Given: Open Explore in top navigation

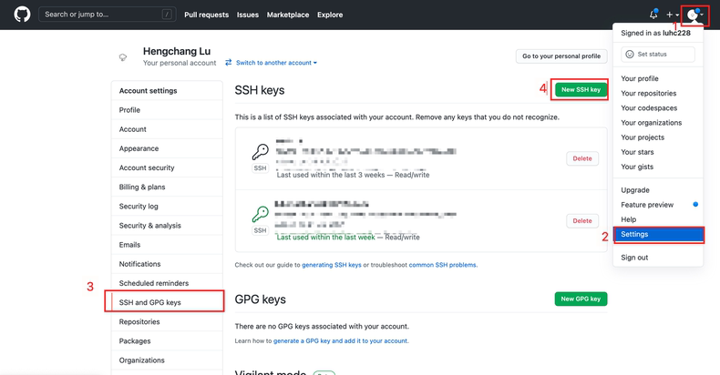Looking at the screenshot, I should [x=330, y=15].
